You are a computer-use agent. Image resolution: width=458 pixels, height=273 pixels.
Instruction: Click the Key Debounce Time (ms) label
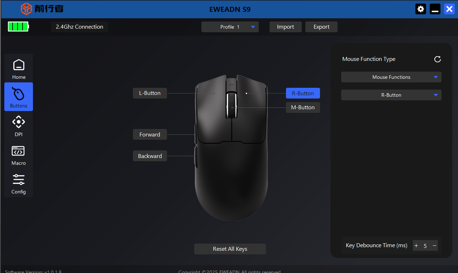pyautogui.click(x=376, y=246)
